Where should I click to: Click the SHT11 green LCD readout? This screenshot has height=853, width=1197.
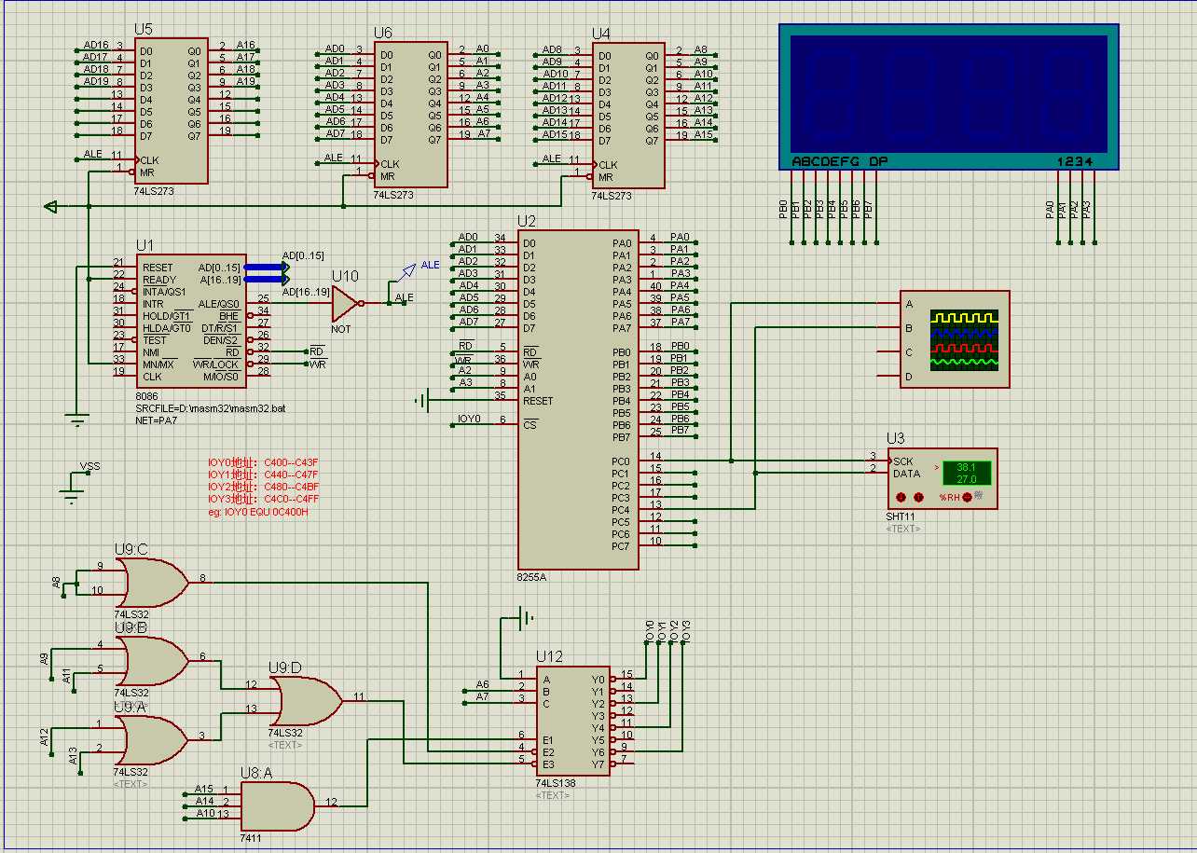(x=965, y=473)
